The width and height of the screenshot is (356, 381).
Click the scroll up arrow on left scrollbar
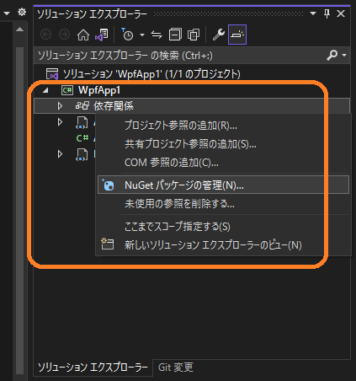pyautogui.click(x=19, y=30)
